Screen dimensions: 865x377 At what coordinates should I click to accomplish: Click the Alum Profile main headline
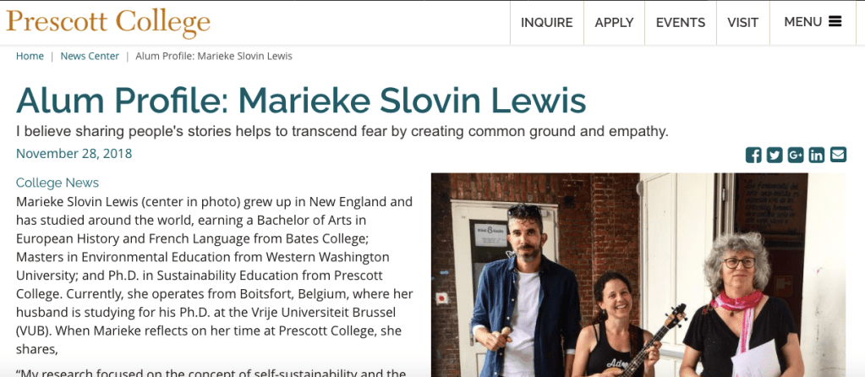pos(301,101)
